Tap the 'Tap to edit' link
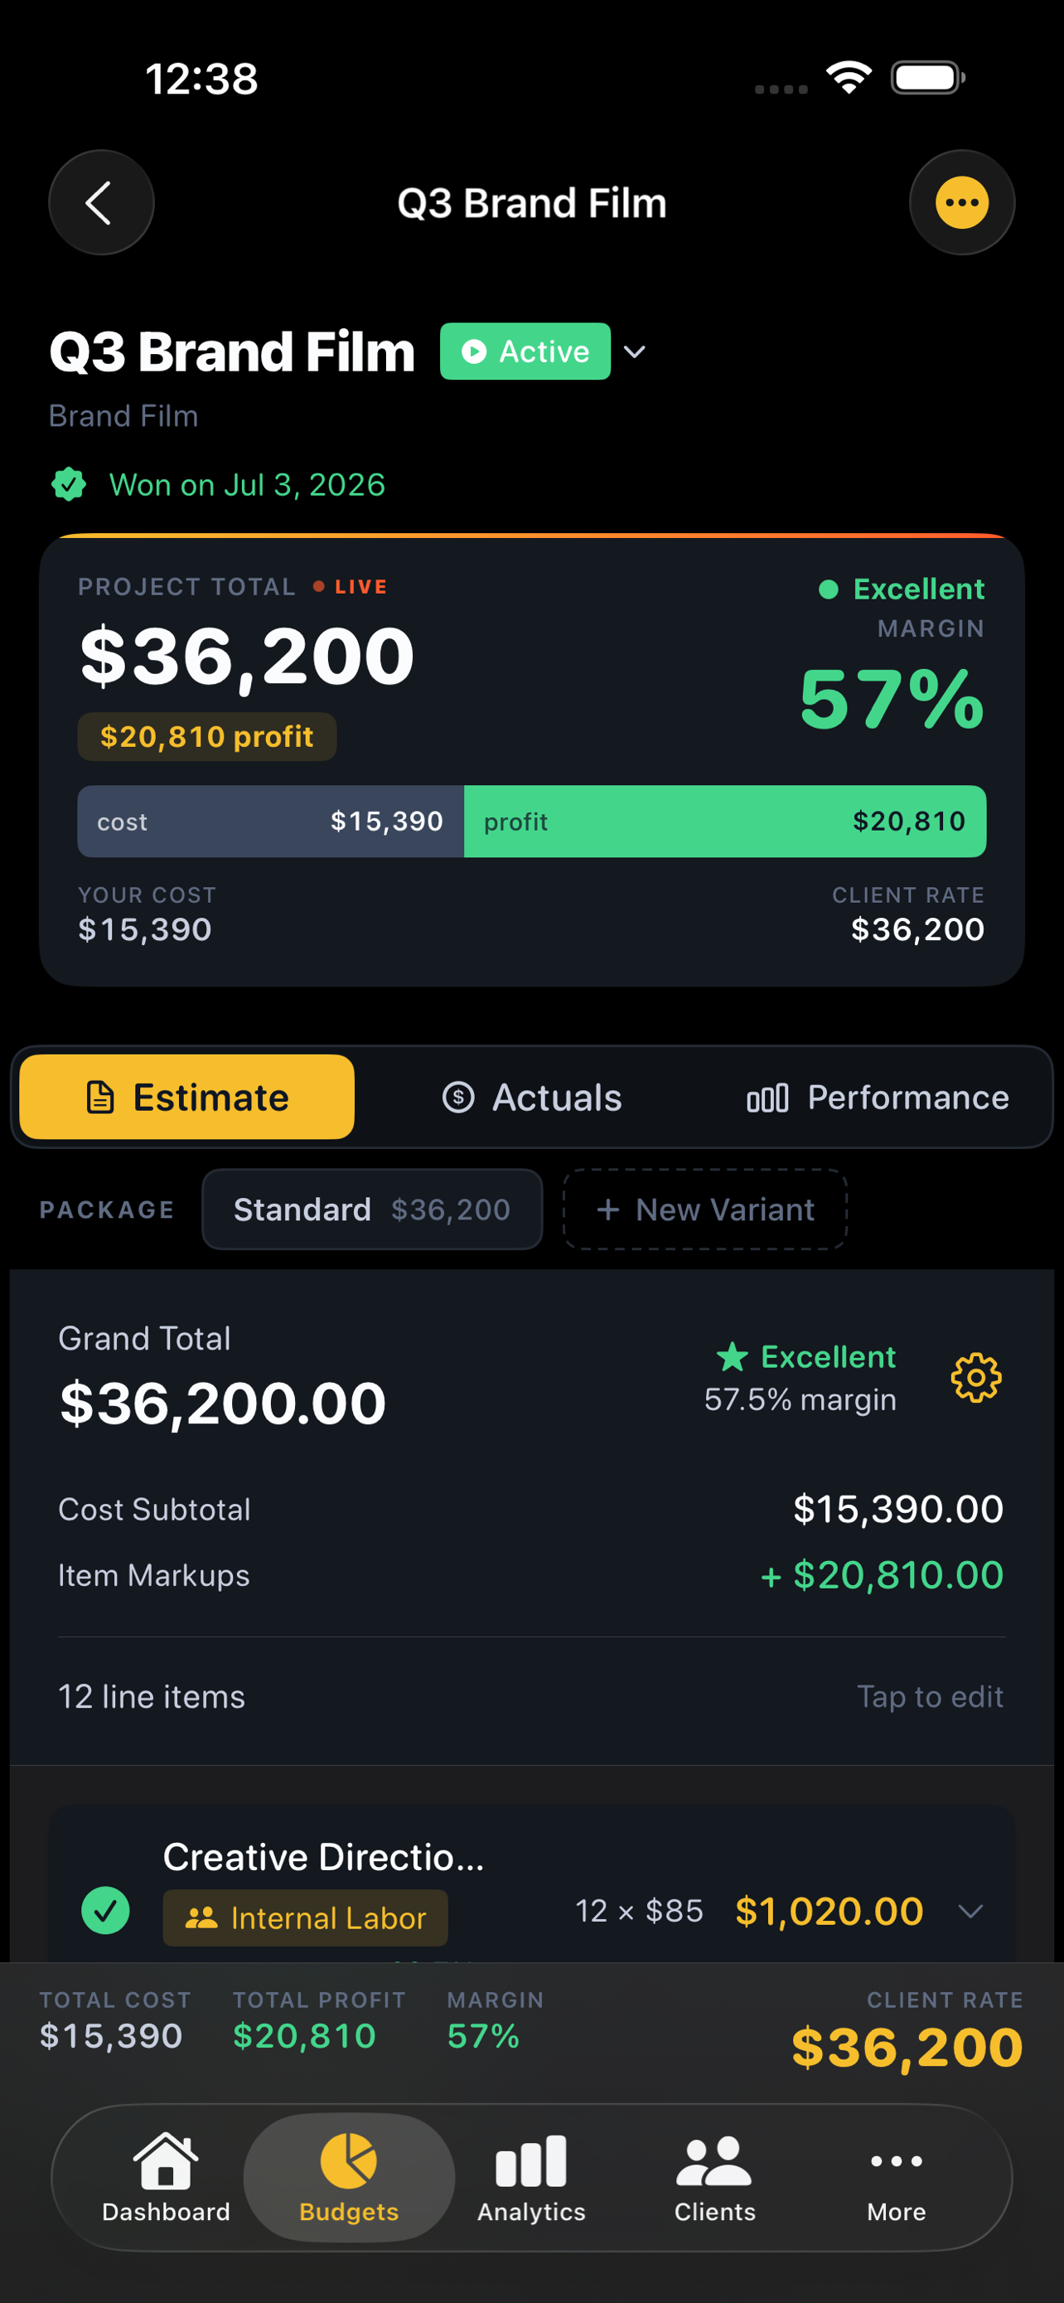Viewport: 1064px width, 2303px height. point(930,1696)
